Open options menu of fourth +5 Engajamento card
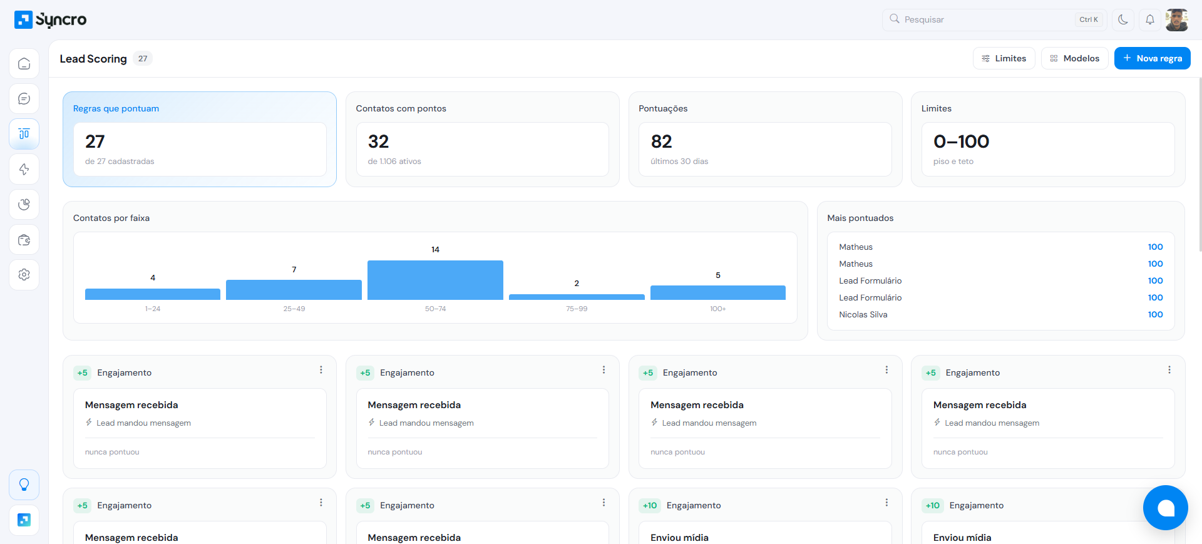Viewport: 1202px width, 544px height. (x=1169, y=370)
